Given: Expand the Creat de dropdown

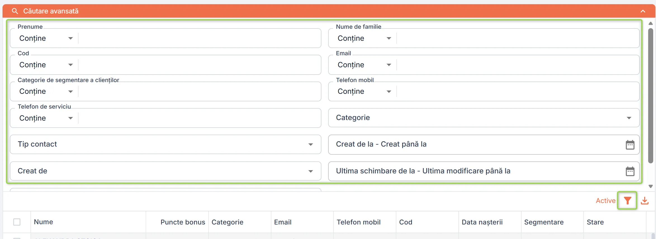Looking at the screenshot, I should tap(165, 171).
